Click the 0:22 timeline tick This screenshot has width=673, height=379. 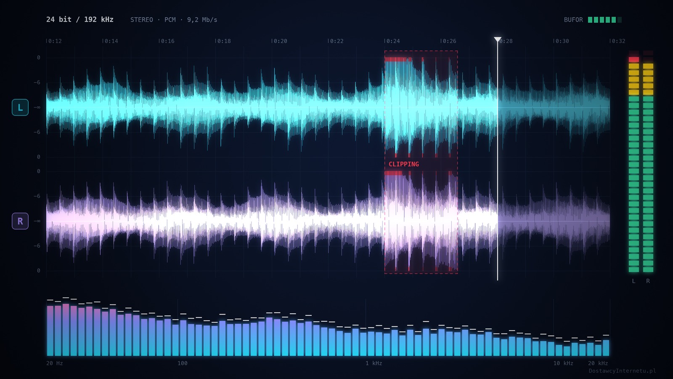coord(336,41)
